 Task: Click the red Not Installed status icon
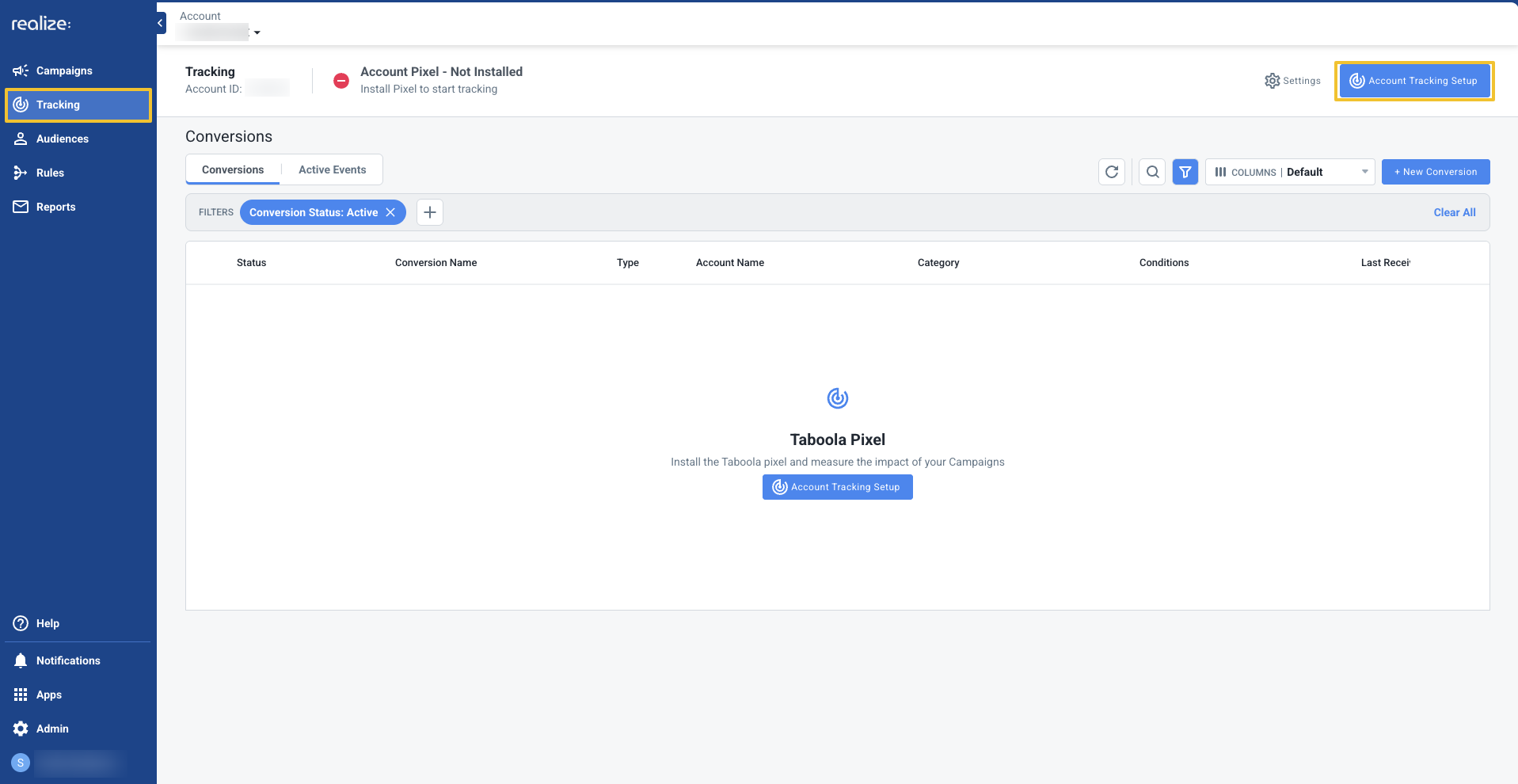click(341, 81)
